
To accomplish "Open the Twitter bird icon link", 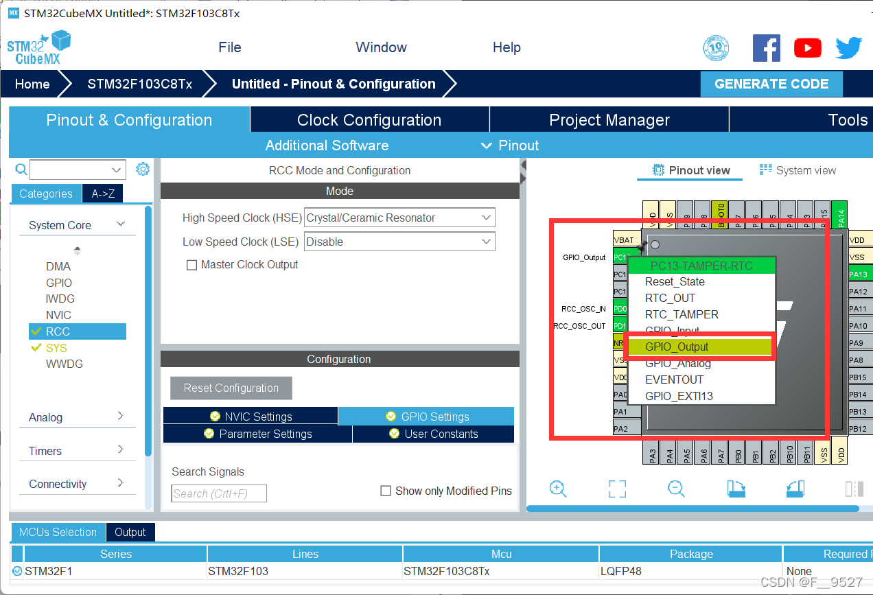I will (848, 48).
